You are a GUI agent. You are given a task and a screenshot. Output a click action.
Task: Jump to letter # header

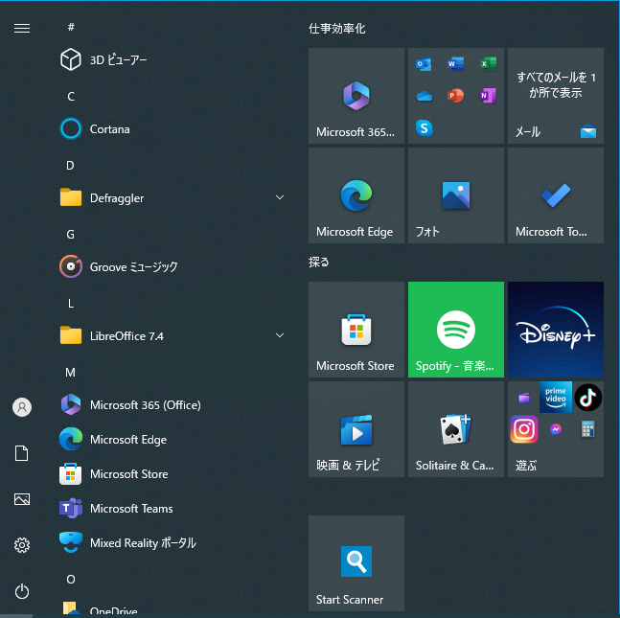(x=71, y=27)
